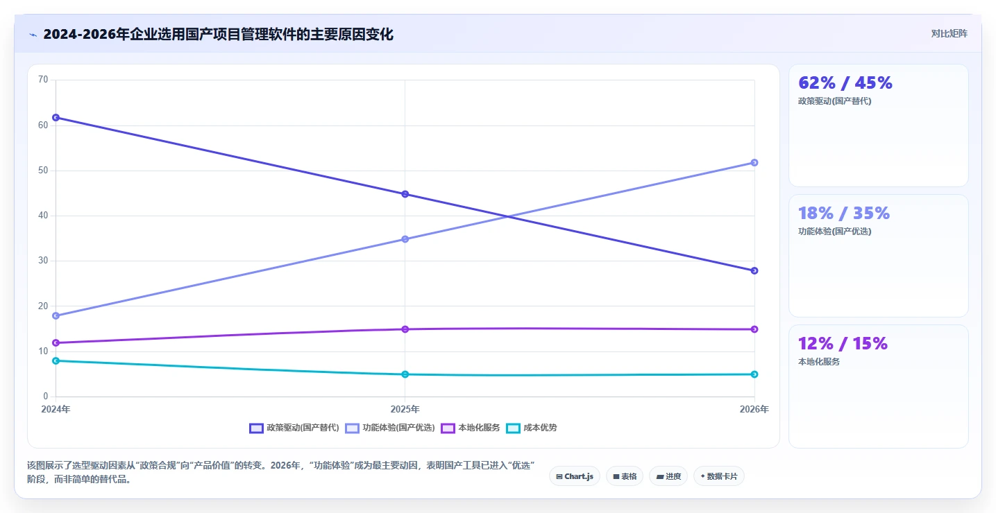
Task: Click the 表格 tag button
Action: tap(625, 476)
